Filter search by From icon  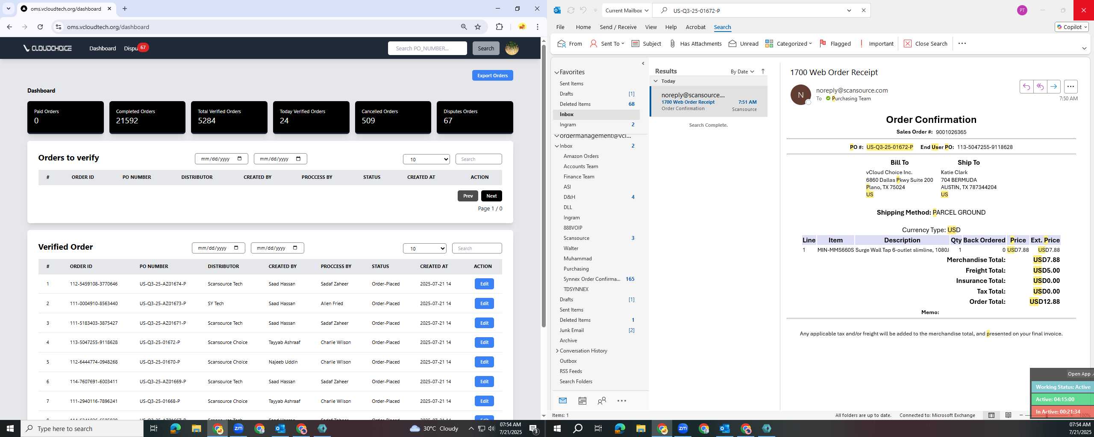[570, 44]
